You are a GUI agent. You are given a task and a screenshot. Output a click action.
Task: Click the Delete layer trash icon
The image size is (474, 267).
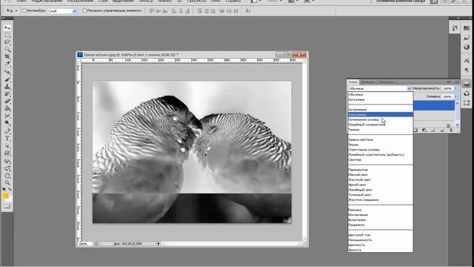click(451, 131)
